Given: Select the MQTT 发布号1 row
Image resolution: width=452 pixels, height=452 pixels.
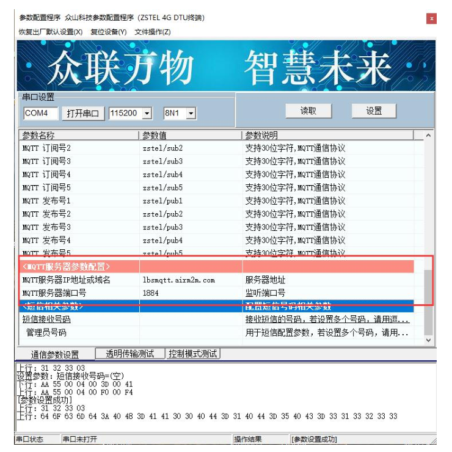Looking at the screenshot, I should point(217,201).
